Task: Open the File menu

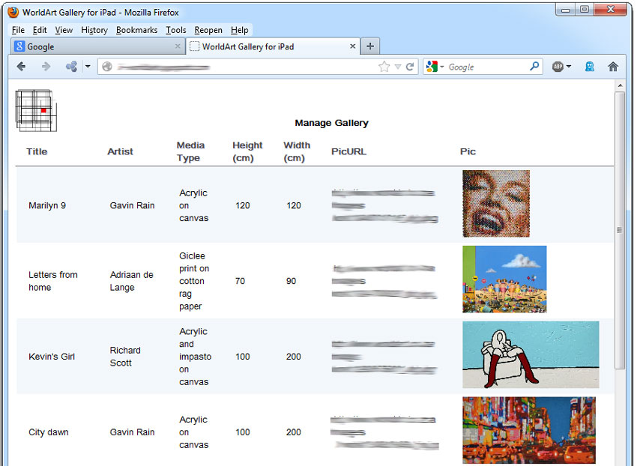Action: pyautogui.click(x=18, y=30)
